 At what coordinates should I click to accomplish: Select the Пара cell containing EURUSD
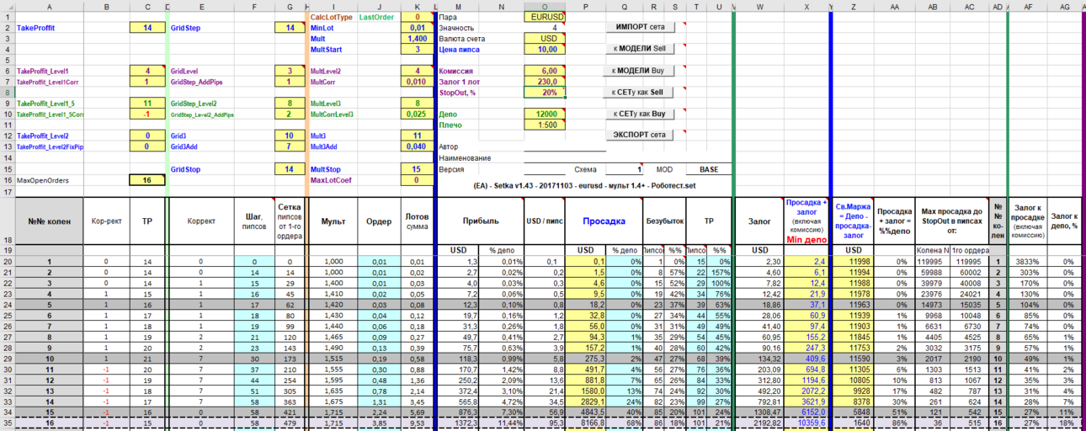tap(545, 17)
